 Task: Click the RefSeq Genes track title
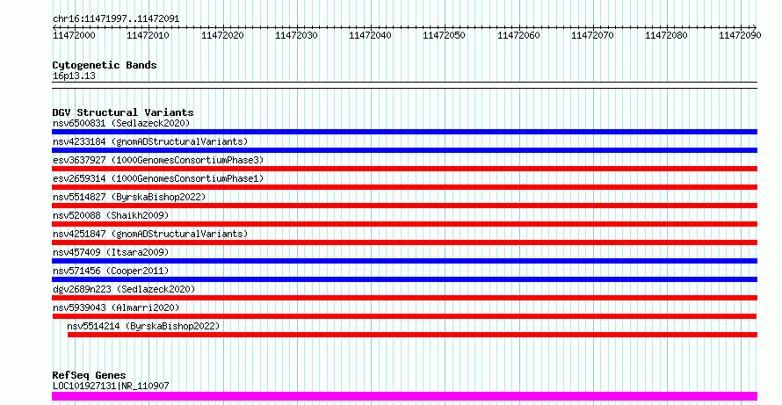point(89,375)
